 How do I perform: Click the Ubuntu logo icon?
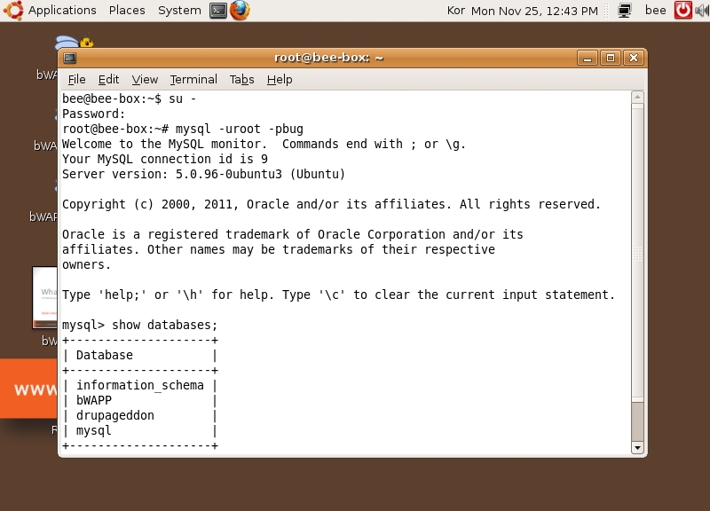pyautogui.click(x=12, y=10)
